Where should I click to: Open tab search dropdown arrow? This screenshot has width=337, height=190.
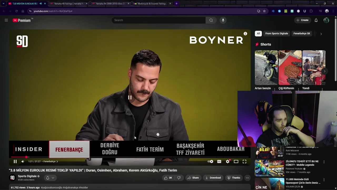click(3, 4)
